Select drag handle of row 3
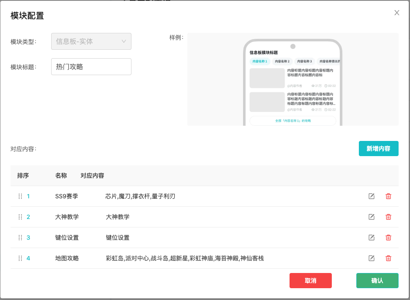The width and height of the screenshot is (410, 300). [x=20, y=238]
